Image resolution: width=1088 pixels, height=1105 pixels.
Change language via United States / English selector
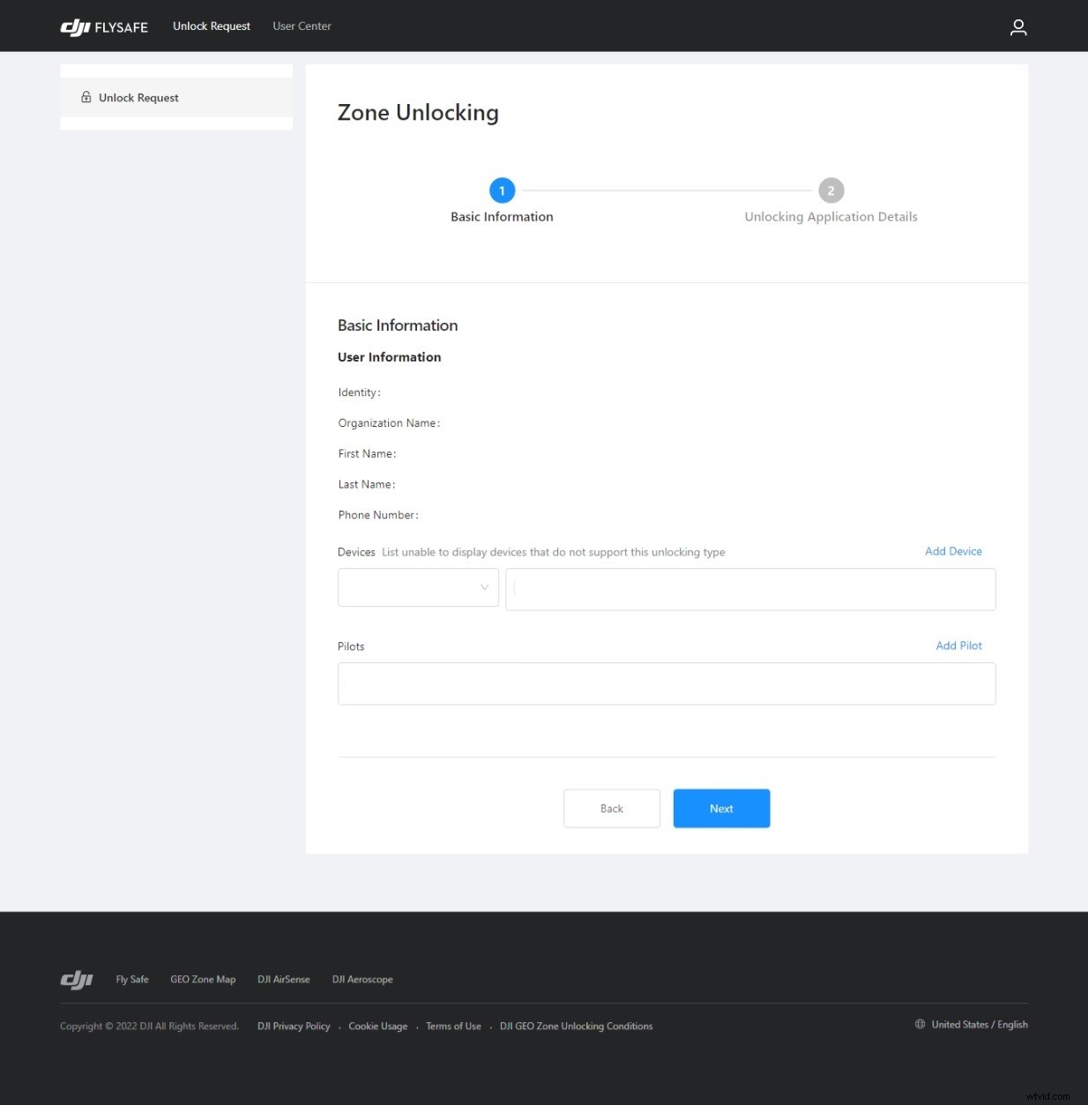pos(979,1024)
